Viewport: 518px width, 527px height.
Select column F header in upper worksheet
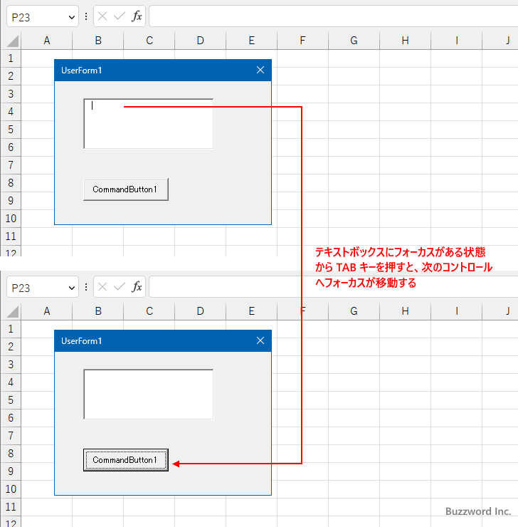pyautogui.click(x=303, y=41)
